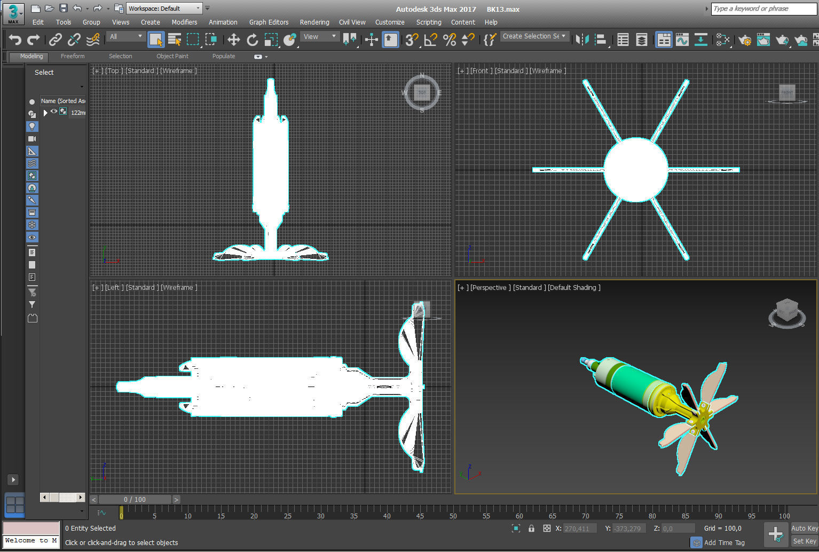Activate Select and Uniform Scale tool
Image resolution: width=819 pixels, height=552 pixels.
(271, 40)
